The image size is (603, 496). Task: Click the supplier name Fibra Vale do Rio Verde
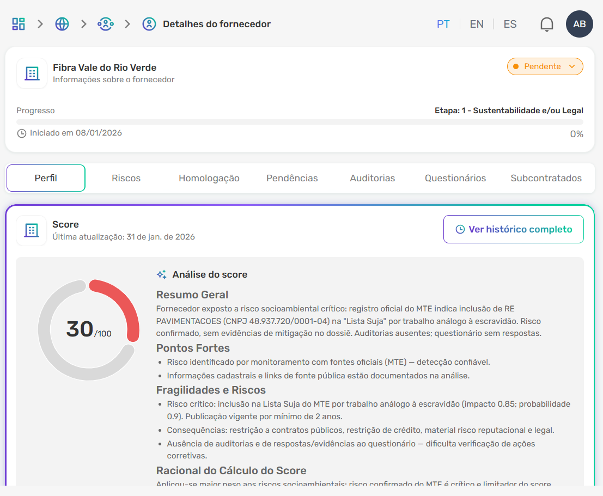pyautogui.click(x=105, y=68)
